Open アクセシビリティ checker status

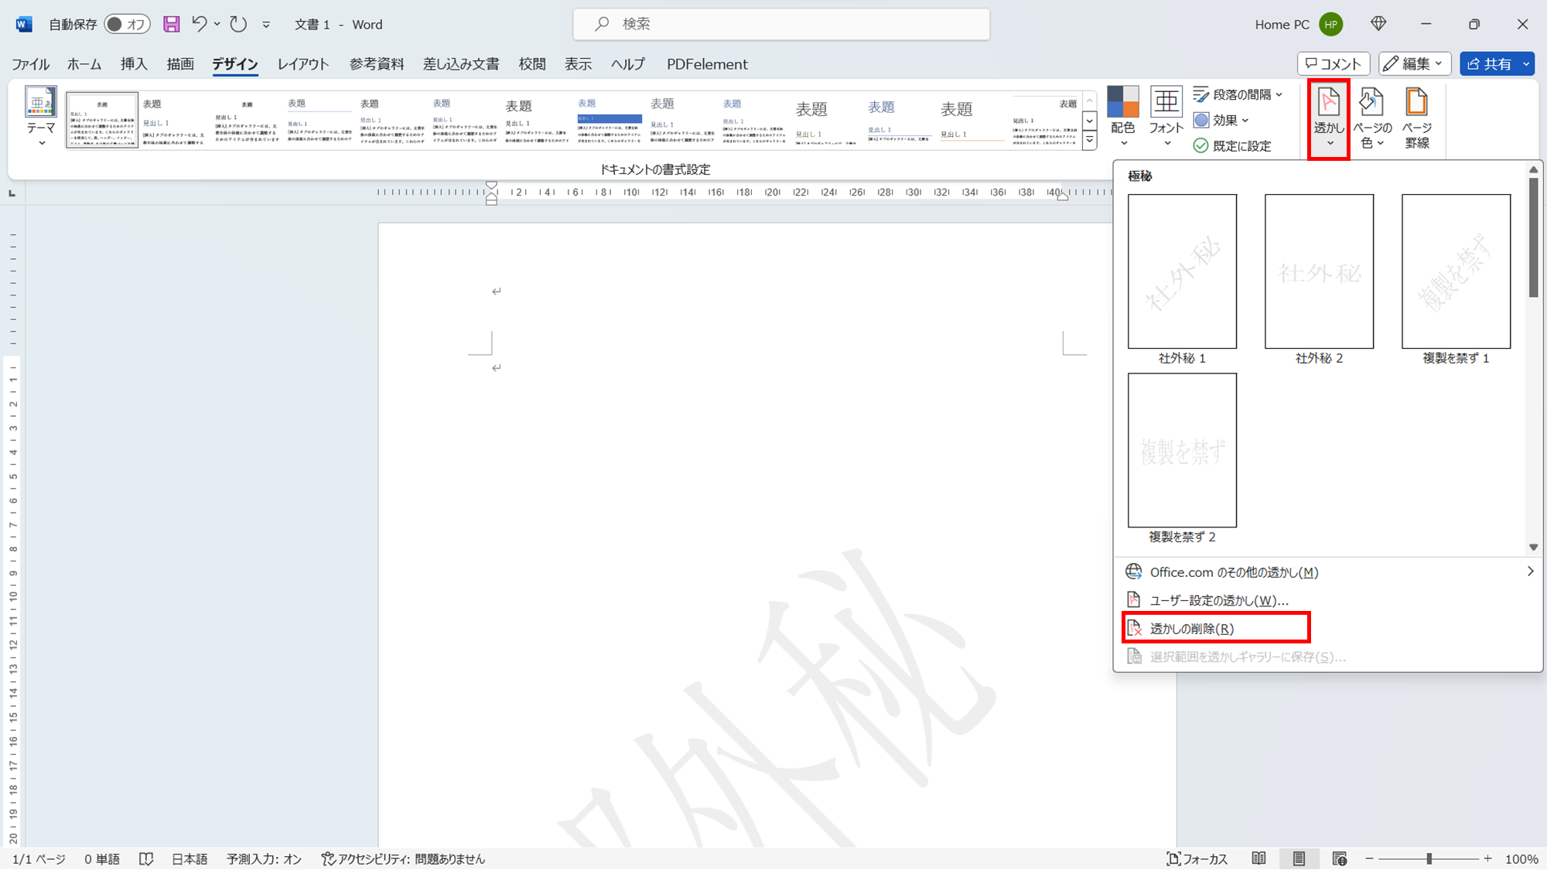point(403,859)
